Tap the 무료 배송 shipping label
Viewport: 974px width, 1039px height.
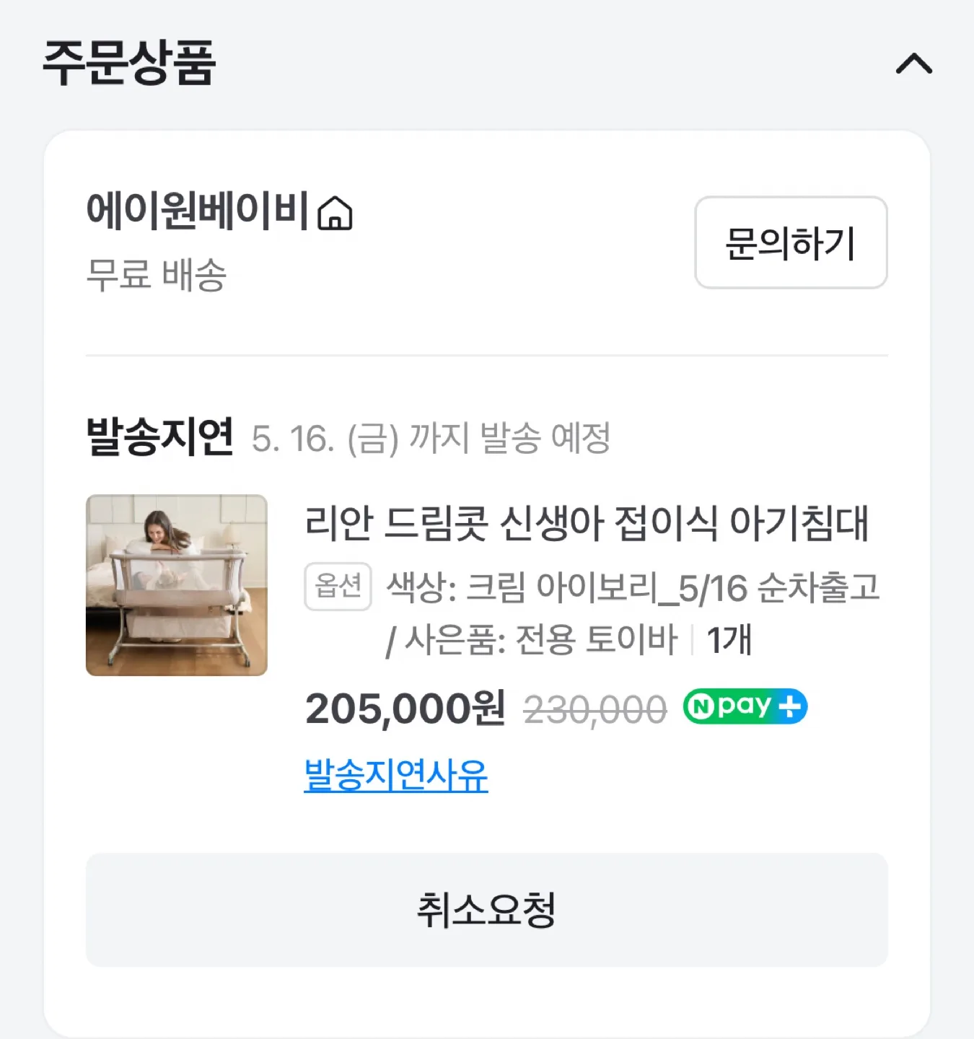[156, 275]
